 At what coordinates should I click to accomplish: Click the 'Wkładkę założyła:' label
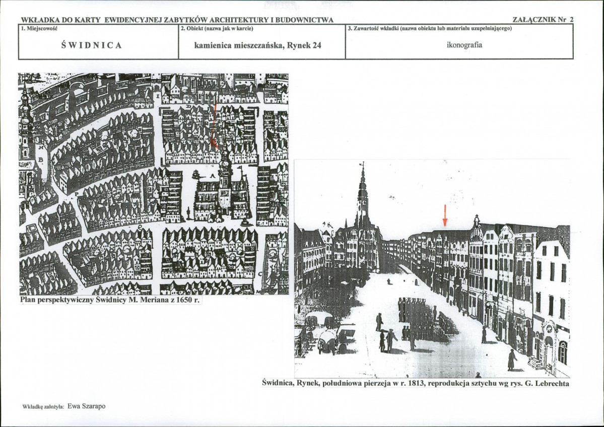(x=43, y=406)
